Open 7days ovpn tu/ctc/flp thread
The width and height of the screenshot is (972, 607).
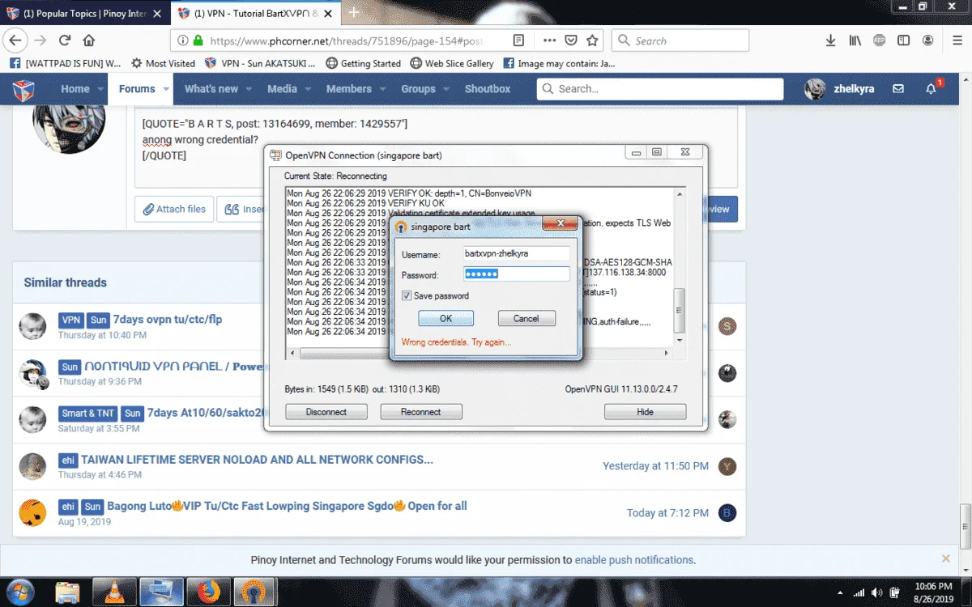click(168, 319)
